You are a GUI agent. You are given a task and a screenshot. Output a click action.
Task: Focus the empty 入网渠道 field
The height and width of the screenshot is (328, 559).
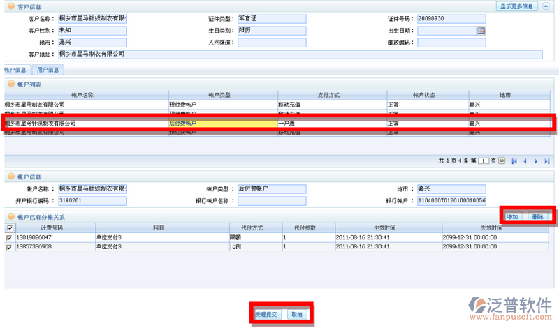coord(272,43)
